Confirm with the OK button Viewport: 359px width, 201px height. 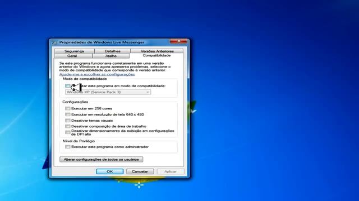[x=110, y=171]
